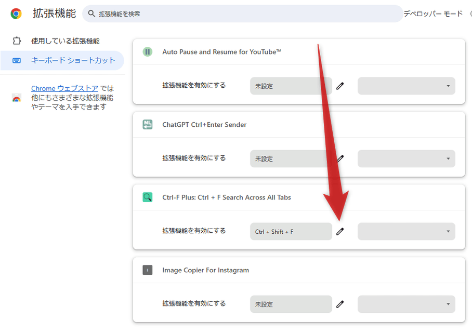Focus the 拡張機能を検索 search field
Viewport: 472px width, 332px height.
(243, 14)
